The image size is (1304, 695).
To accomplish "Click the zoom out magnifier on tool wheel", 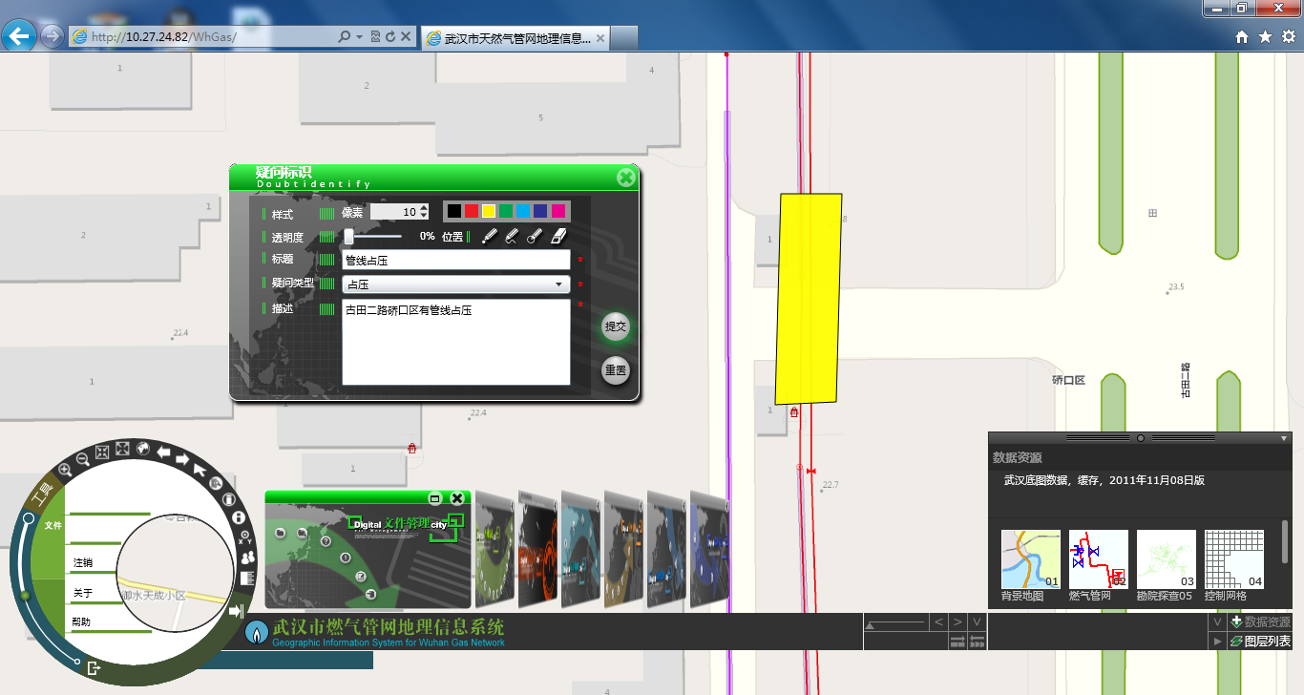I will click(x=83, y=459).
